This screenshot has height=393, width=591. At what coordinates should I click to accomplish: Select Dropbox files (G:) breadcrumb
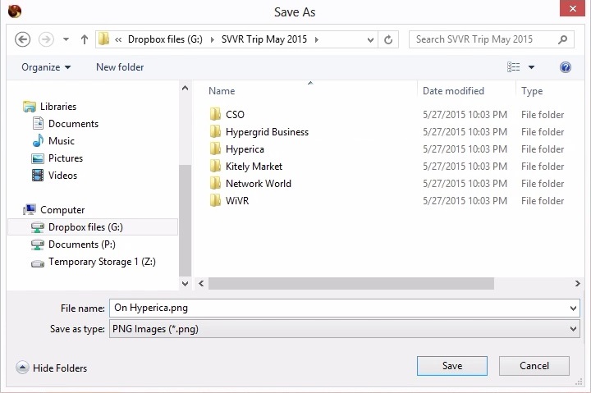165,39
